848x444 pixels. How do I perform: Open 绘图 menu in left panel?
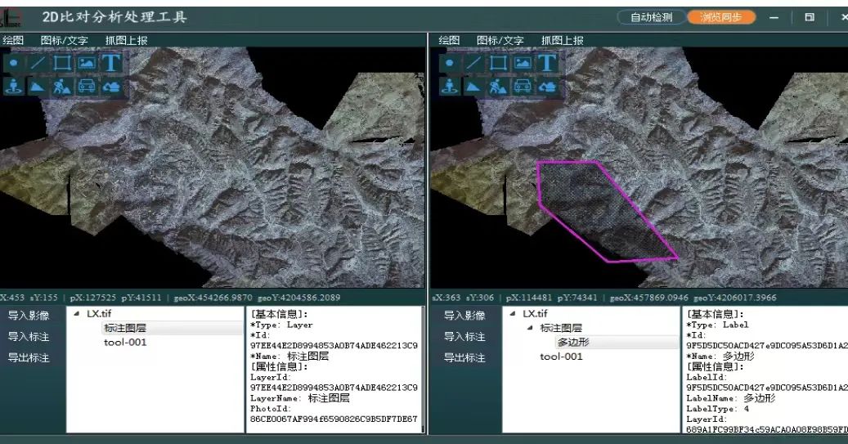(13, 40)
